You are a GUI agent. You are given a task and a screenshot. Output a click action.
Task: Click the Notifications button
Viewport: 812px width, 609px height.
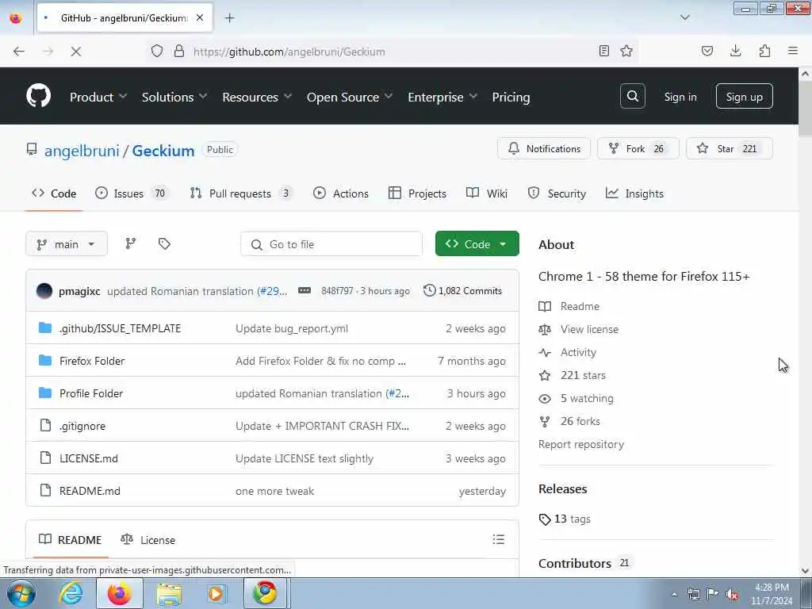click(544, 148)
